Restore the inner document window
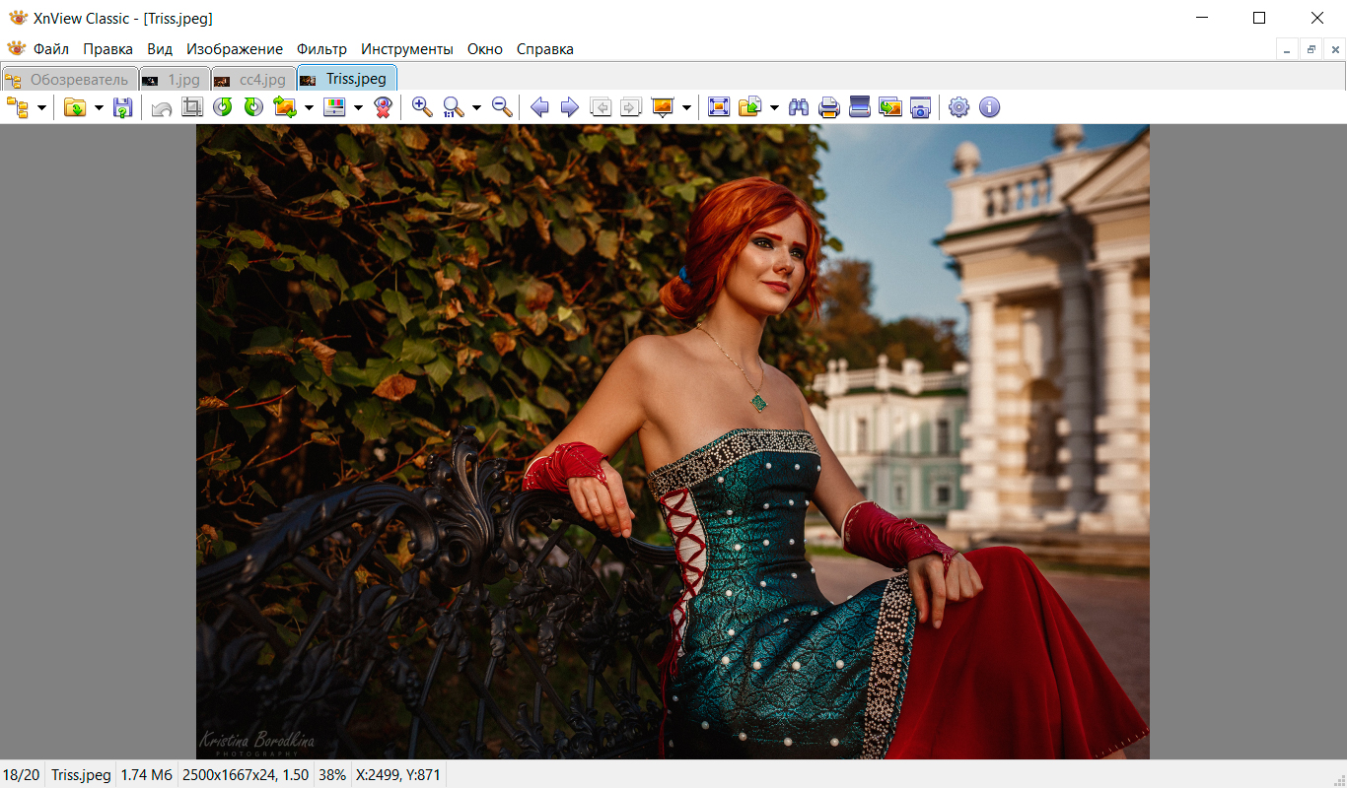Image resolution: width=1347 pixels, height=788 pixels. [1312, 49]
